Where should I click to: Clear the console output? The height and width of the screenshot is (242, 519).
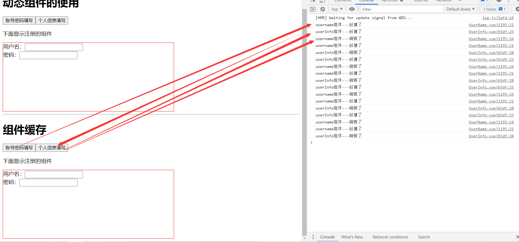click(323, 9)
